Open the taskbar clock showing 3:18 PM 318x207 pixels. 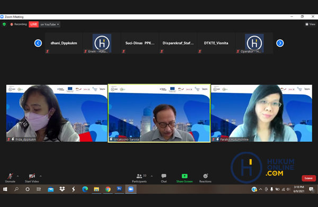(x=299, y=189)
